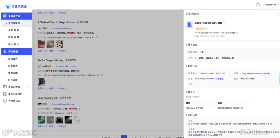Copy the Nishiasakusa Tokyo address

97,37
